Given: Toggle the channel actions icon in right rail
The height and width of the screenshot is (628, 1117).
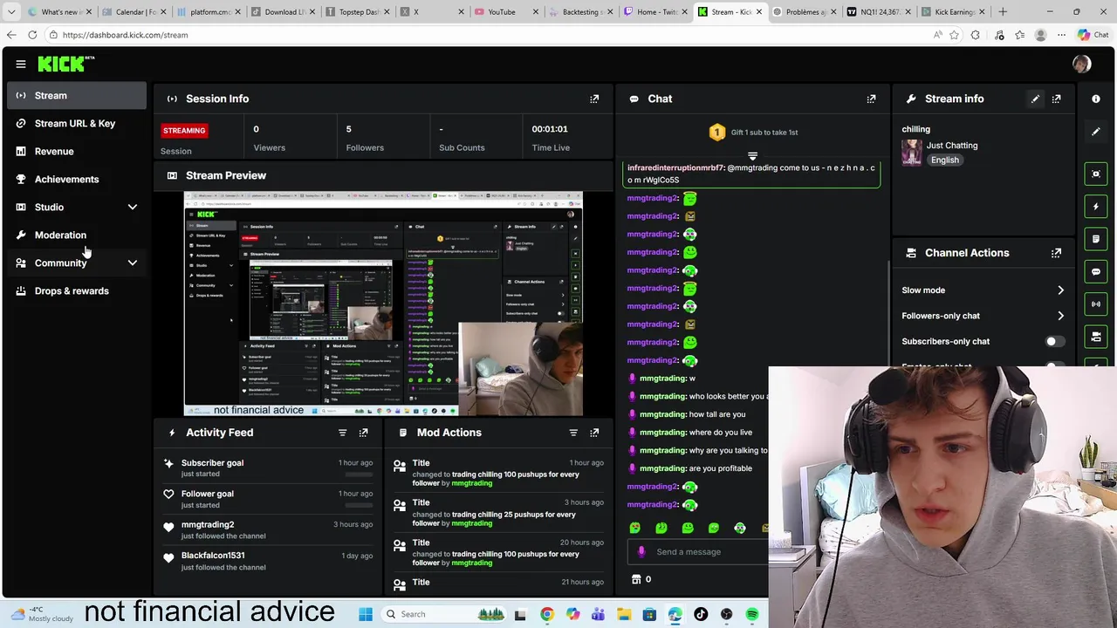Looking at the screenshot, I should click(1096, 336).
